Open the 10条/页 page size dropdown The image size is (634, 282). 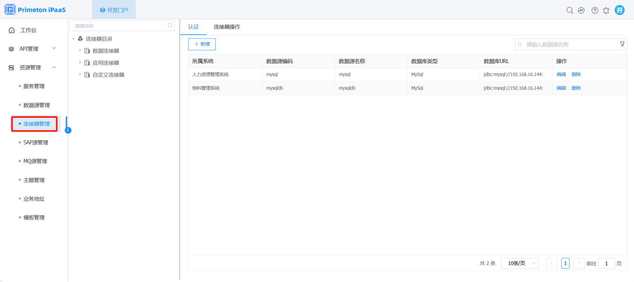tap(519, 263)
